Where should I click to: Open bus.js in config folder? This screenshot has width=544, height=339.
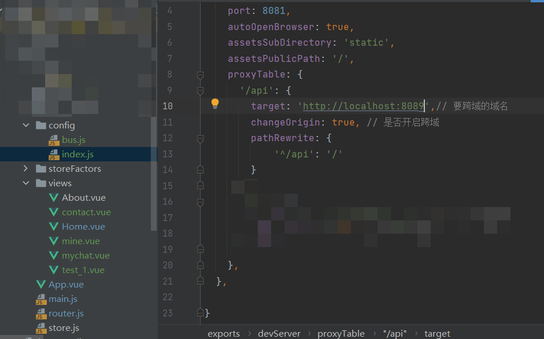[x=73, y=139]
